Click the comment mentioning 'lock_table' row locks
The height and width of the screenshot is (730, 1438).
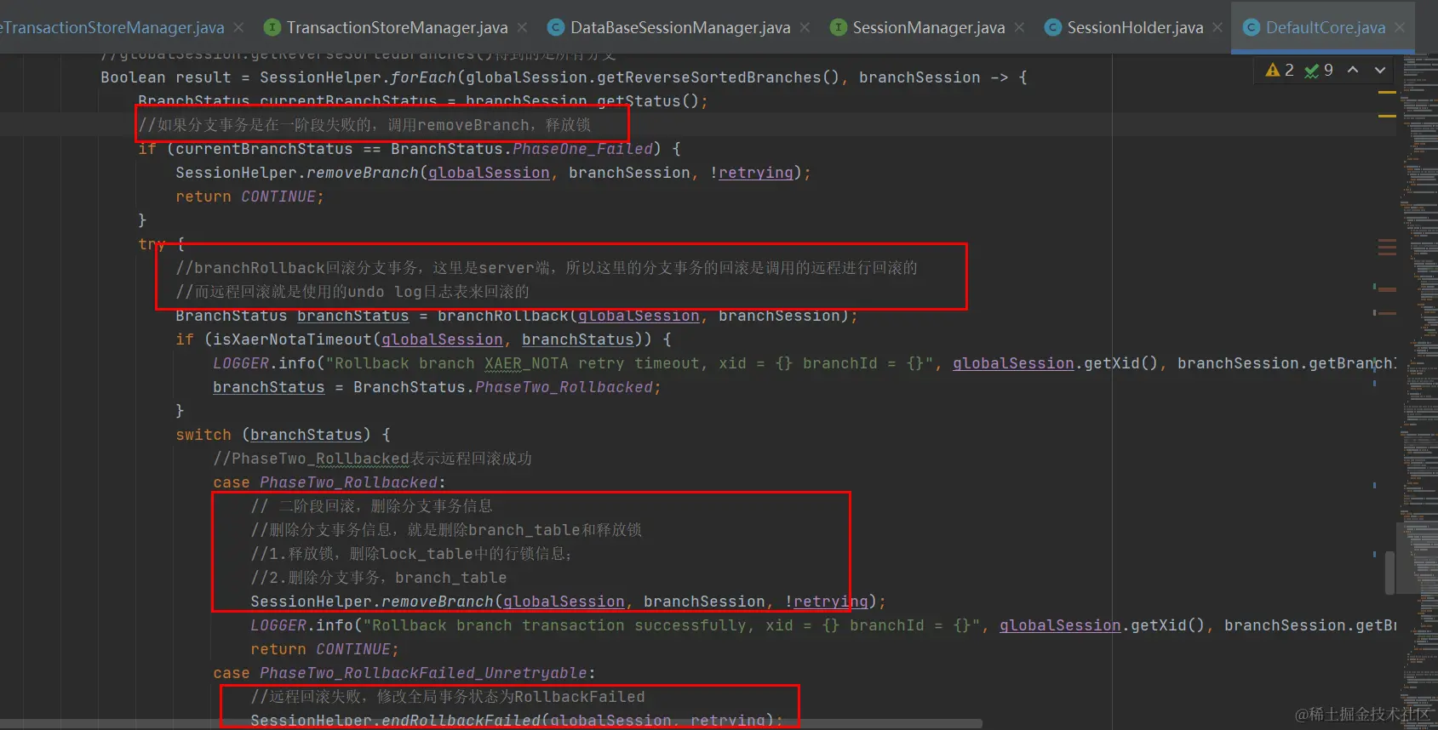(412, 554)
